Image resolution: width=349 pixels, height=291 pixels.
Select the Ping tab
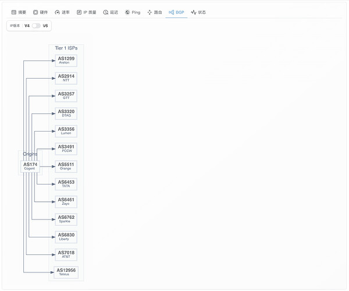pos(133,12)
